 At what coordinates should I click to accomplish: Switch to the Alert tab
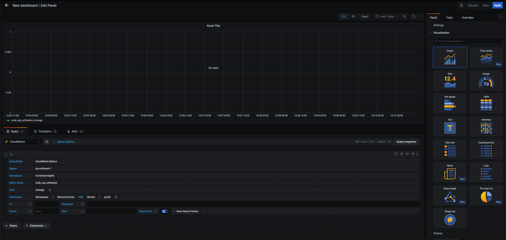75,132
